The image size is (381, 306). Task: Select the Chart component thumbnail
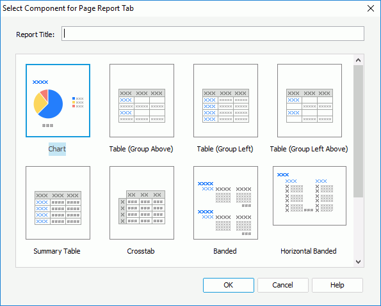[x=58, y=101]
